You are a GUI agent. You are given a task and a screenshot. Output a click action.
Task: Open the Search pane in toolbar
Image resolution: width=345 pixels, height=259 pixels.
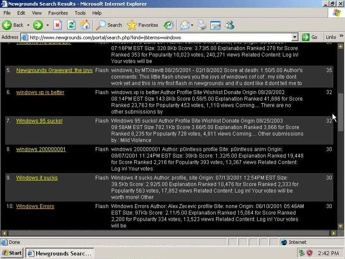point(109,25)
